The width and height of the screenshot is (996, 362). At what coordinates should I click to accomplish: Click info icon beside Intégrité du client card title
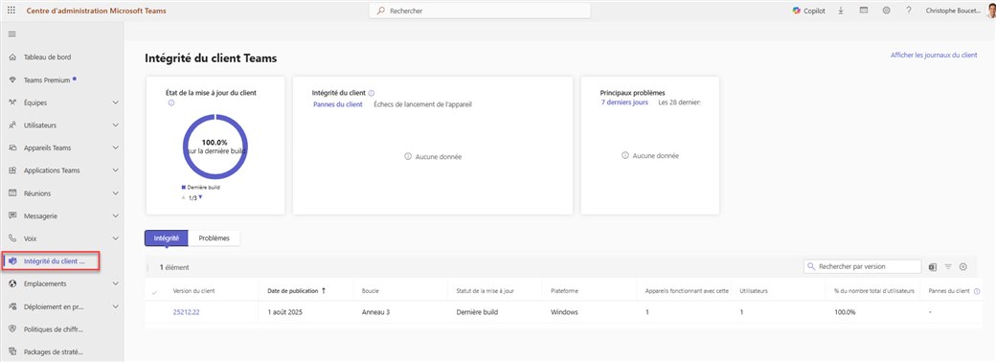pyautogui.click(x=372, y=93)
